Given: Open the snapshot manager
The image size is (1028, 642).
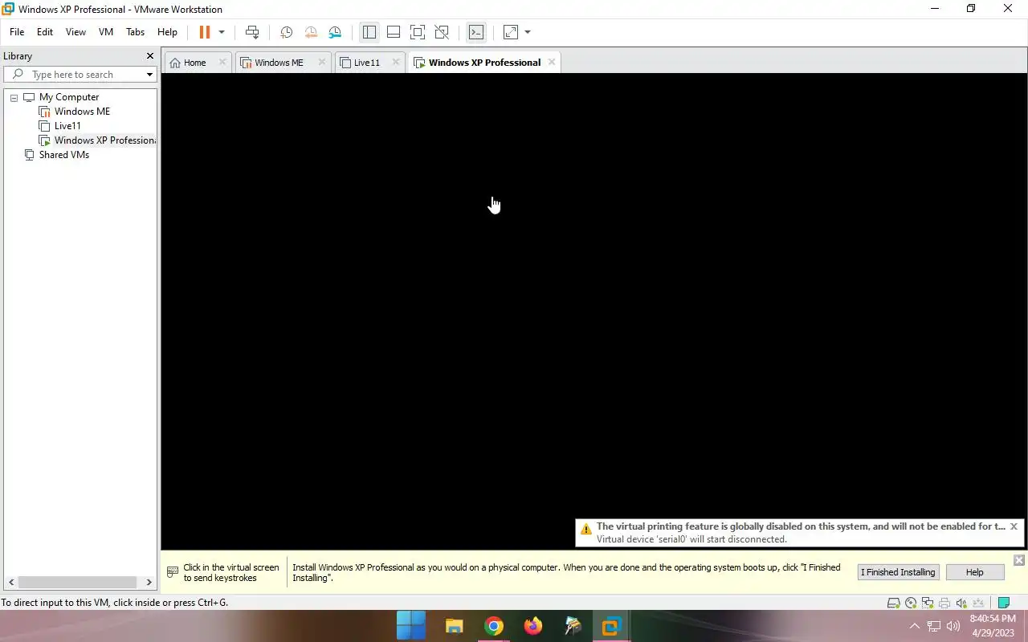Looking at the screenshot, I should [335, 32].
